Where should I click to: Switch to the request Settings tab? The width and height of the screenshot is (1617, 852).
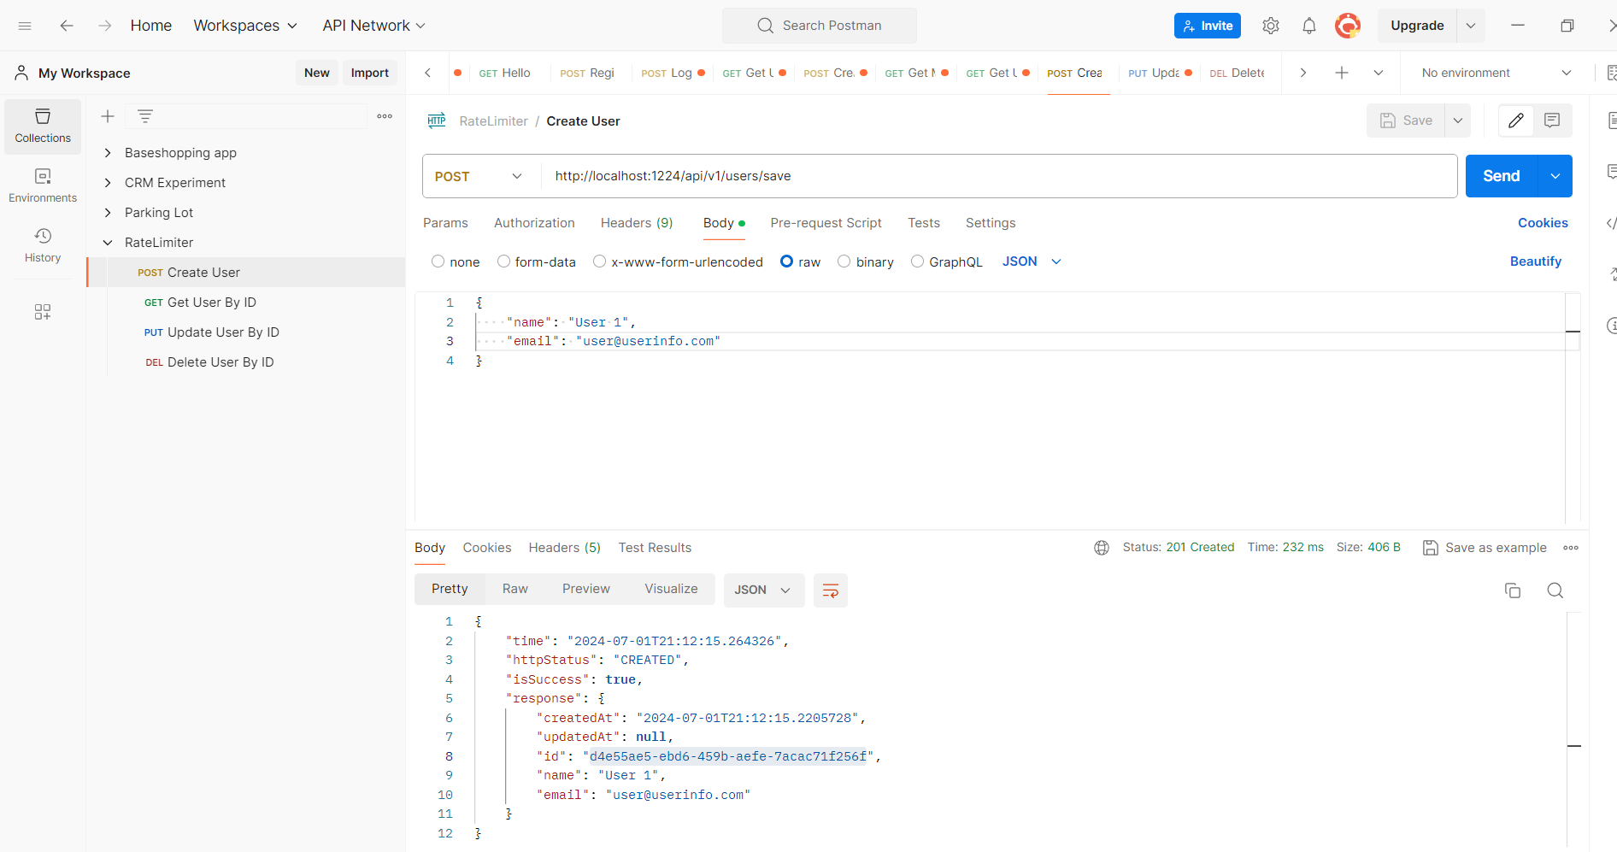pyautogui.click(x=991, y=223)
